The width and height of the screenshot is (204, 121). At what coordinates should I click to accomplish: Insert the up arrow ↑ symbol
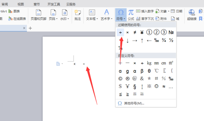(142, 41)
